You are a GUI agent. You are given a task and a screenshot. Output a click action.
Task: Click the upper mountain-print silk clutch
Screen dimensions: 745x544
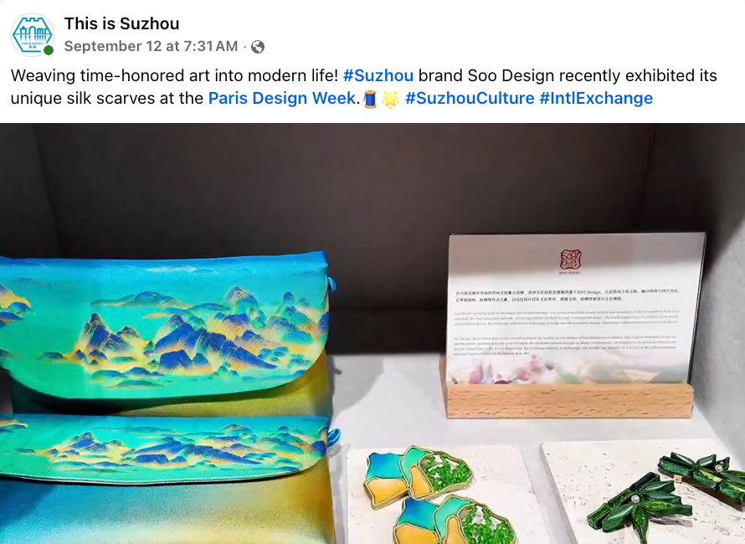pyautogui.click(x=167, y=331)
